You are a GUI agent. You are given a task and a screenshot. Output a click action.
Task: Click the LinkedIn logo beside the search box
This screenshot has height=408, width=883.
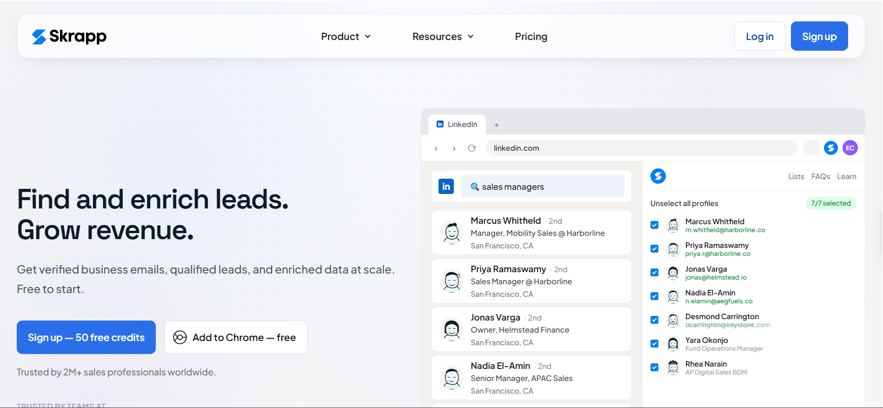pos(446,187)
